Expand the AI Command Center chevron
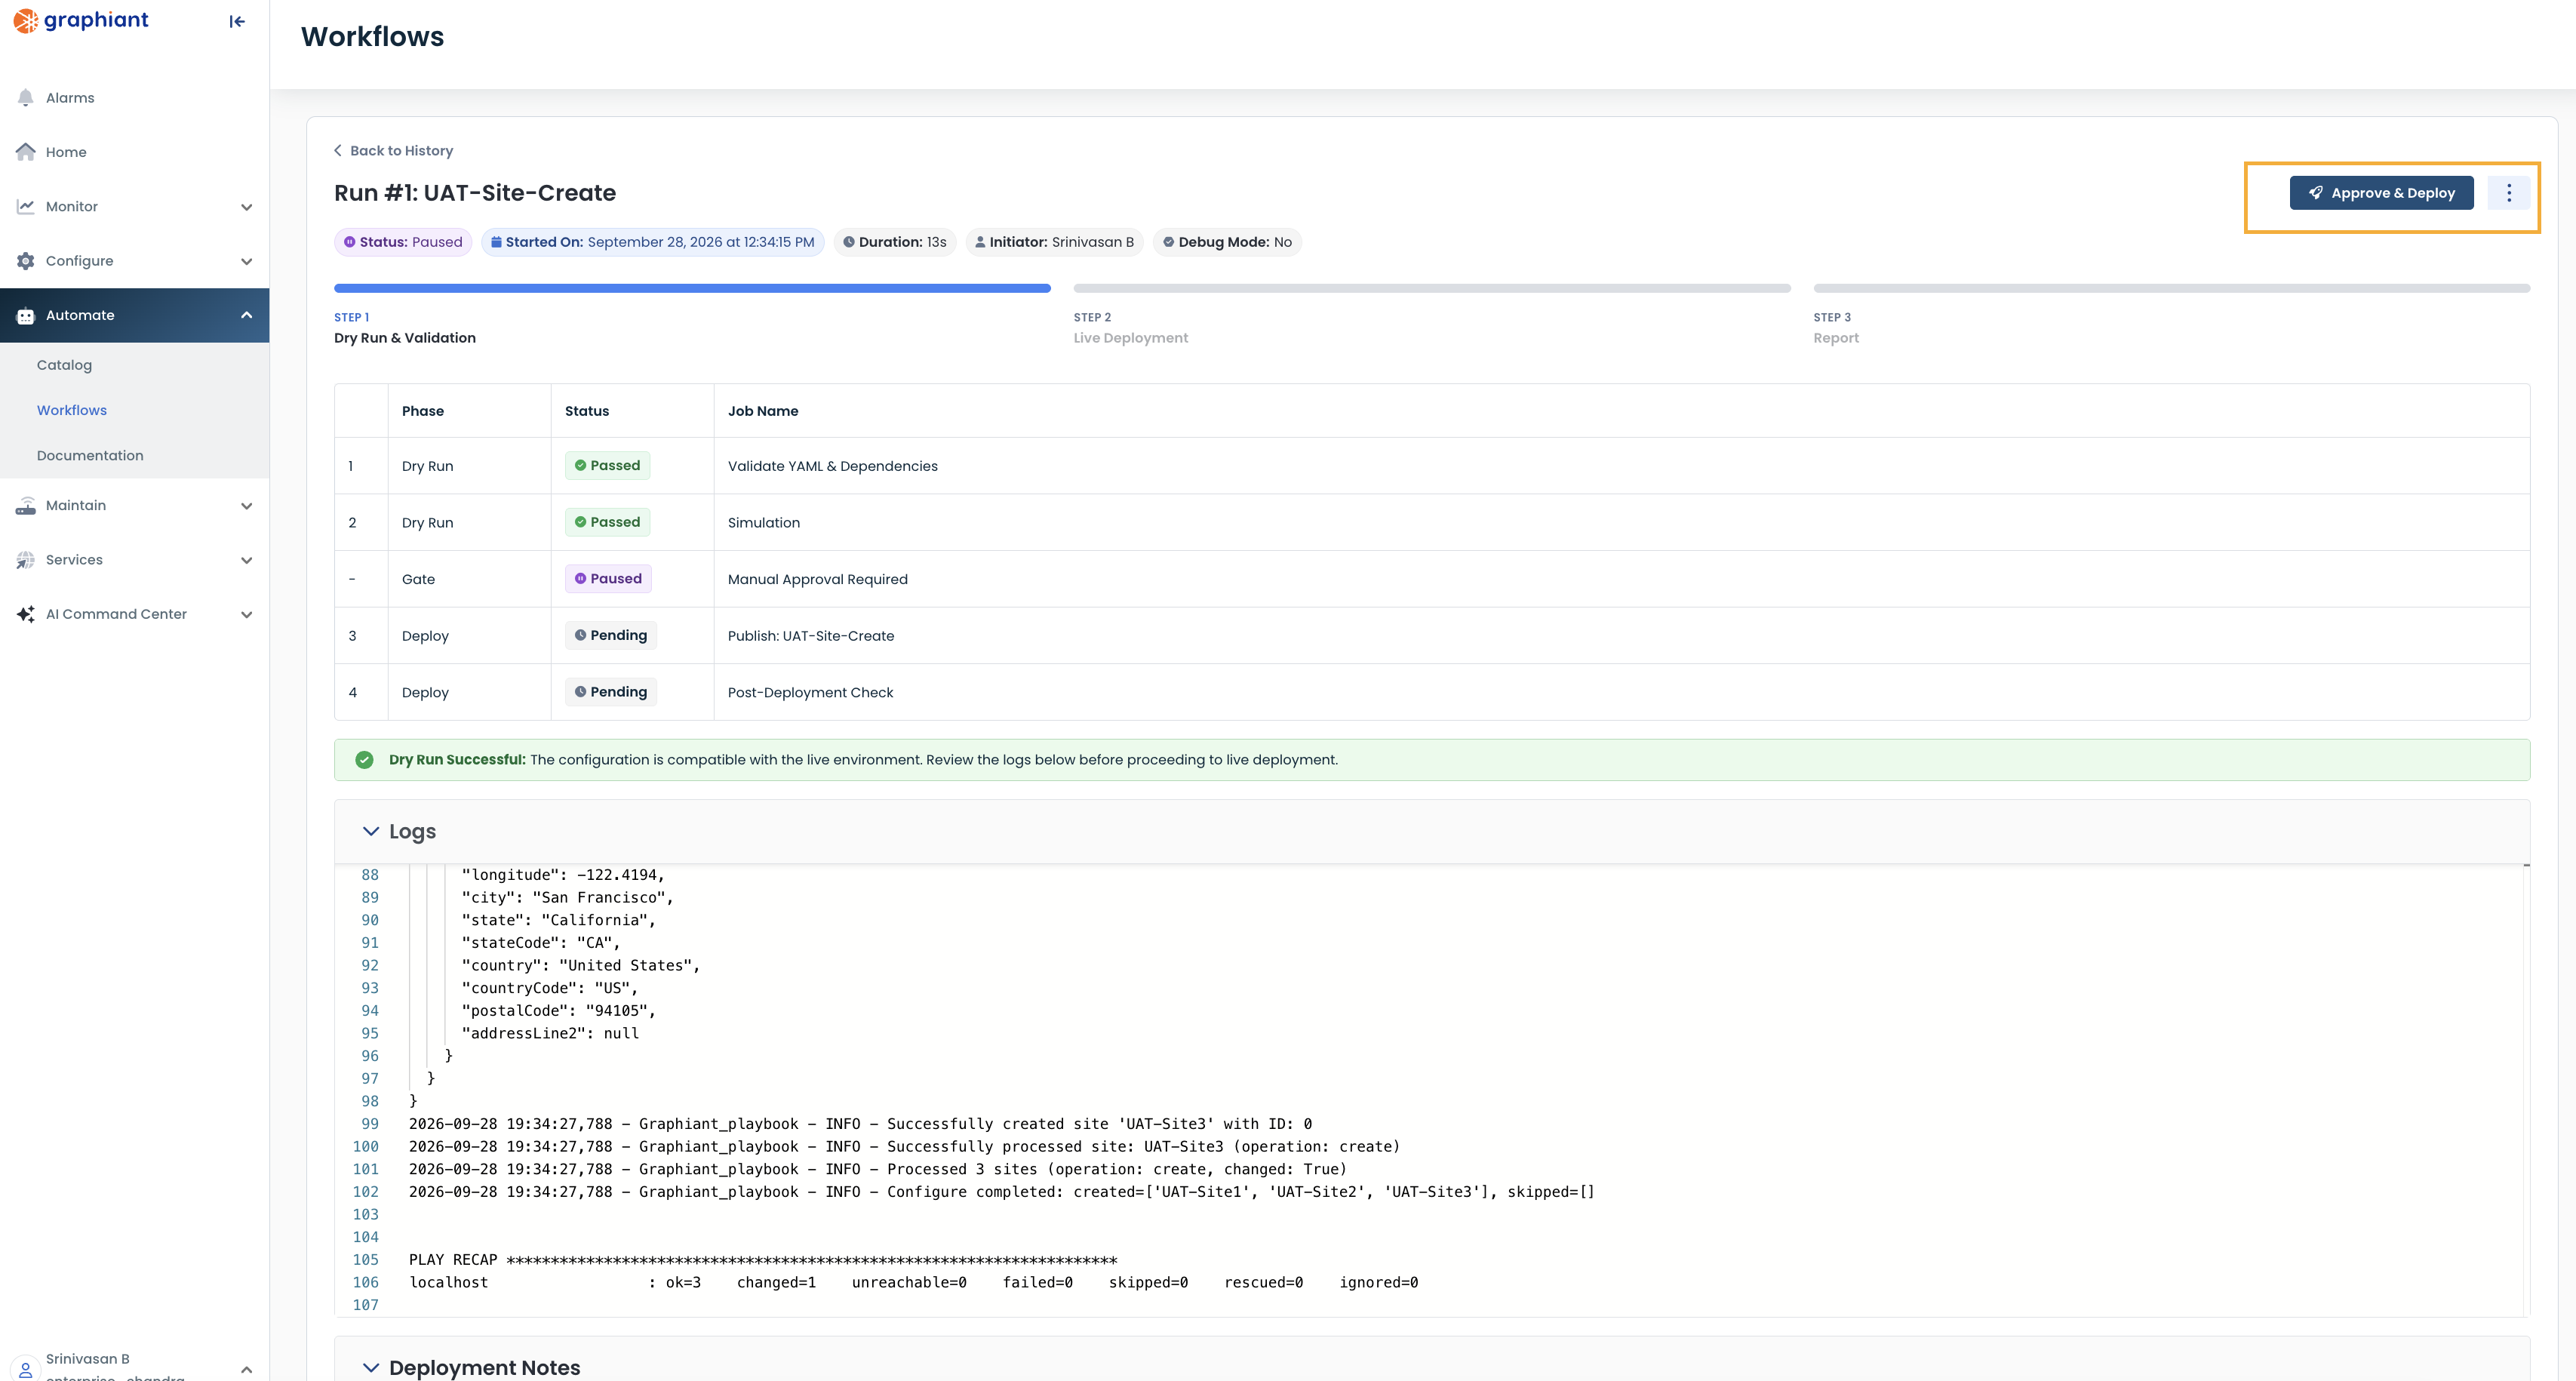 (x=246, y=615)
